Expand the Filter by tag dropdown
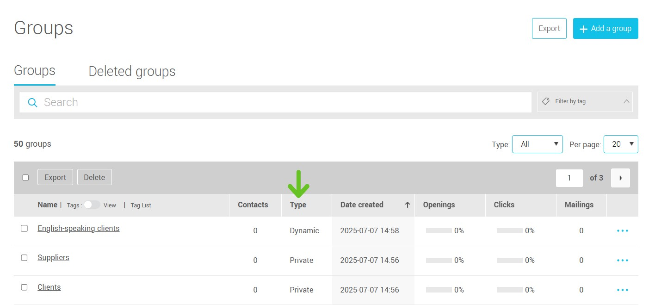The height and width of the screenshot is (305, 655). coord(626,101)
